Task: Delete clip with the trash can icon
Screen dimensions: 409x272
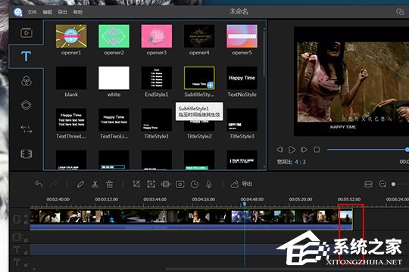Action: click(x=110, y=184)
